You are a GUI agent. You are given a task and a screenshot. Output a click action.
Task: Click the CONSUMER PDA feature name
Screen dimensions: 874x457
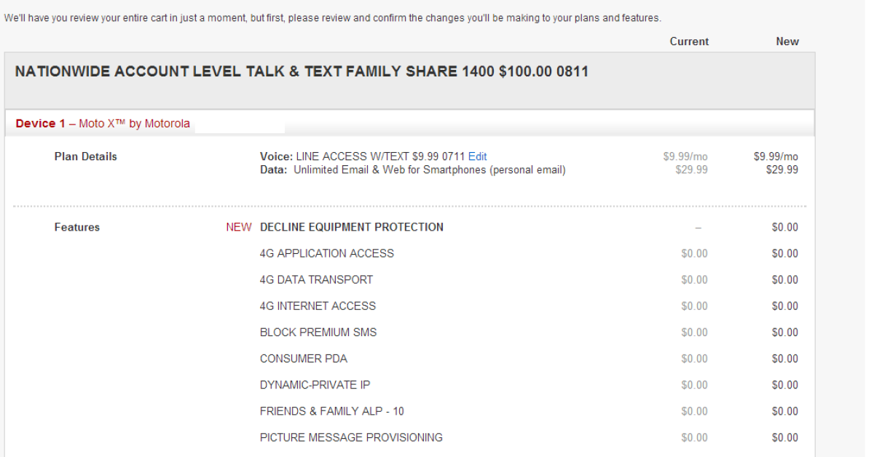pyautogui.click(x=303, y=358)
